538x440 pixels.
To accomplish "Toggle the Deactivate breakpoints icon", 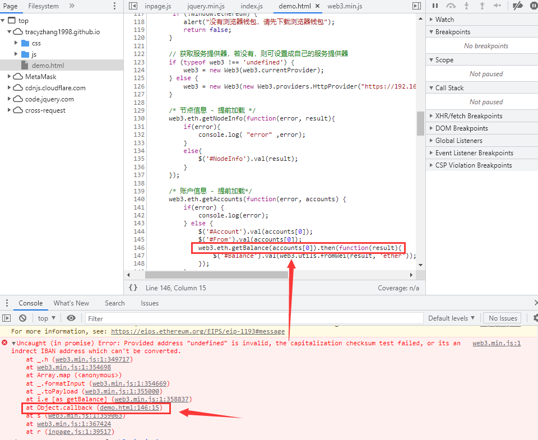I will click(517, 6).
